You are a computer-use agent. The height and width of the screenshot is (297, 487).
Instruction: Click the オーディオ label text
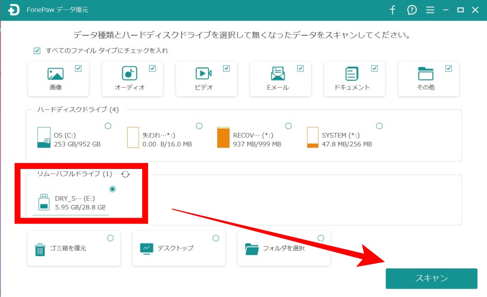click(x=130, y=87)
